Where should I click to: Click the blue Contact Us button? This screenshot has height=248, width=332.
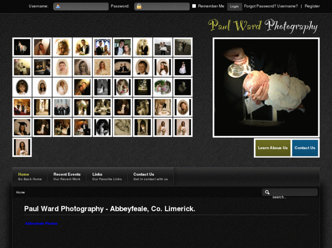pyautogui.click(x=305, y=148)
